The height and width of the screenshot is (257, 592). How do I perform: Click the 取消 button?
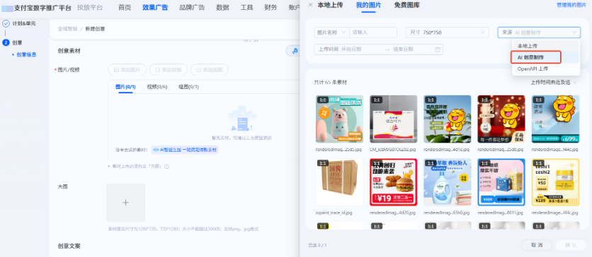(x=537, y=245)
